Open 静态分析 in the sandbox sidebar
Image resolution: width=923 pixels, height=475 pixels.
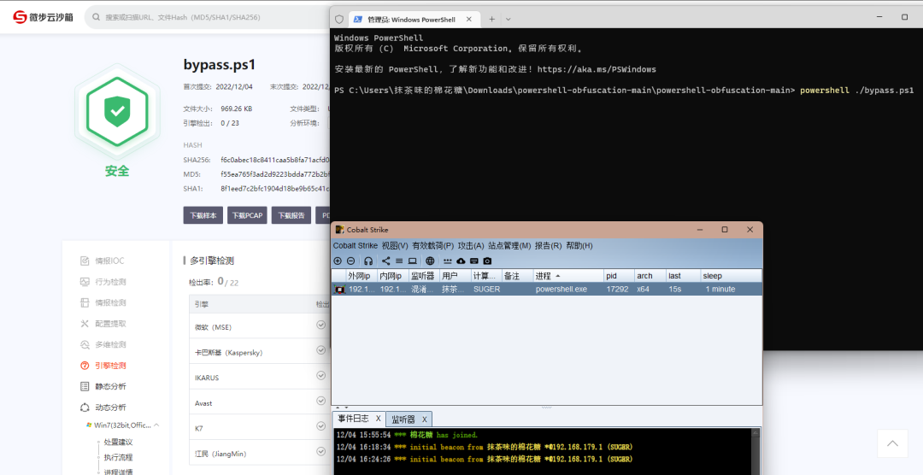(103, 386)
